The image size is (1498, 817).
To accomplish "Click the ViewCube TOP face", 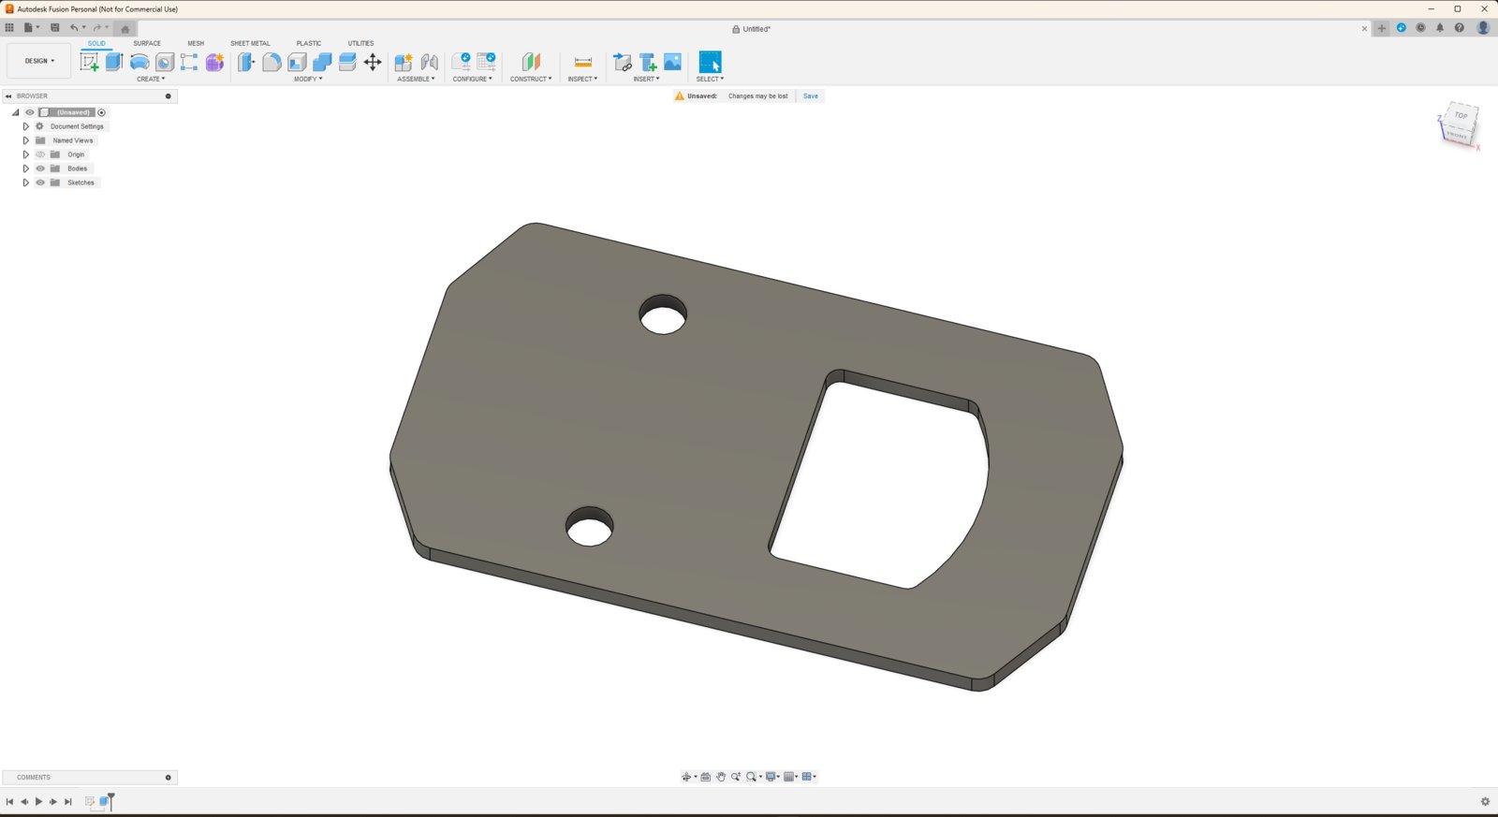I will point(1461,115).
